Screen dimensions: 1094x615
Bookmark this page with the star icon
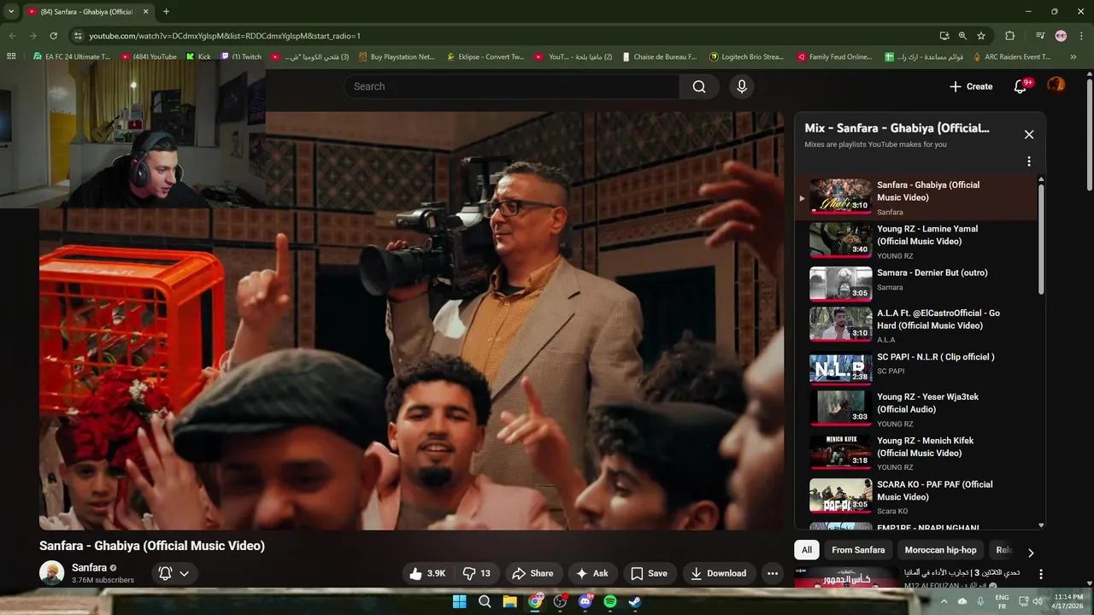[981, 36]
